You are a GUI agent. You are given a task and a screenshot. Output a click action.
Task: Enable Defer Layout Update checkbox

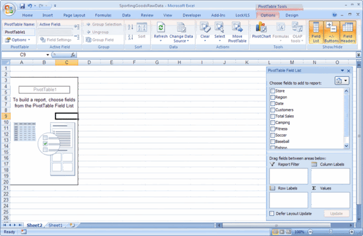point(272,213)
